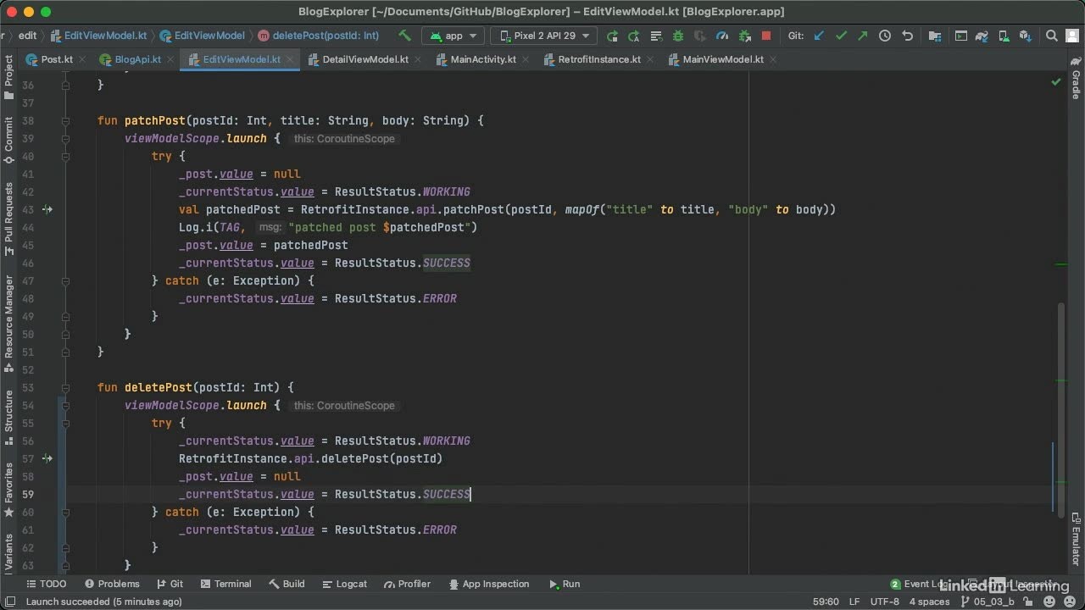Click the EditViewModel class breadcrumb
1085x610 pixels.
[202, 36]
